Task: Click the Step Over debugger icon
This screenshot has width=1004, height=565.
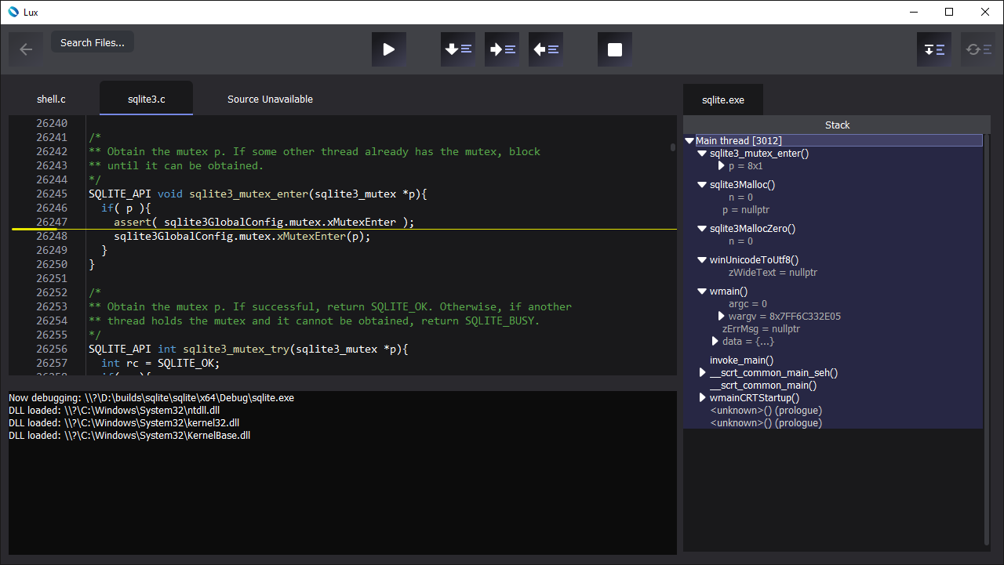Action: coord(458,49)
